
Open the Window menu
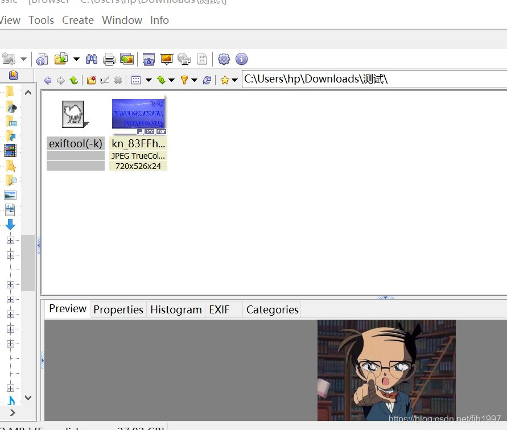(122, 20)
